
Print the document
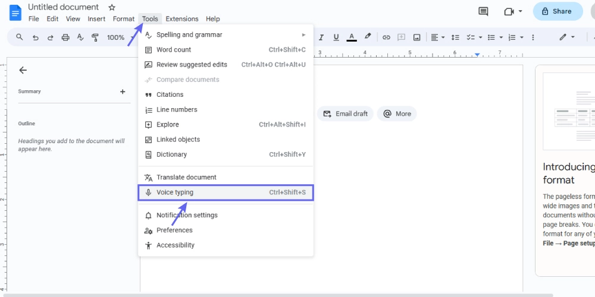click(x=65, y=37)
